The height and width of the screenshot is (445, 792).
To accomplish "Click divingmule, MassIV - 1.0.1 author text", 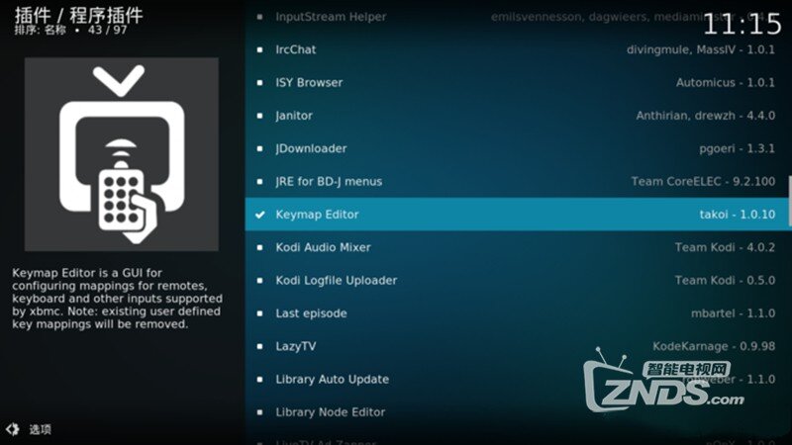I will pos(701,49).
